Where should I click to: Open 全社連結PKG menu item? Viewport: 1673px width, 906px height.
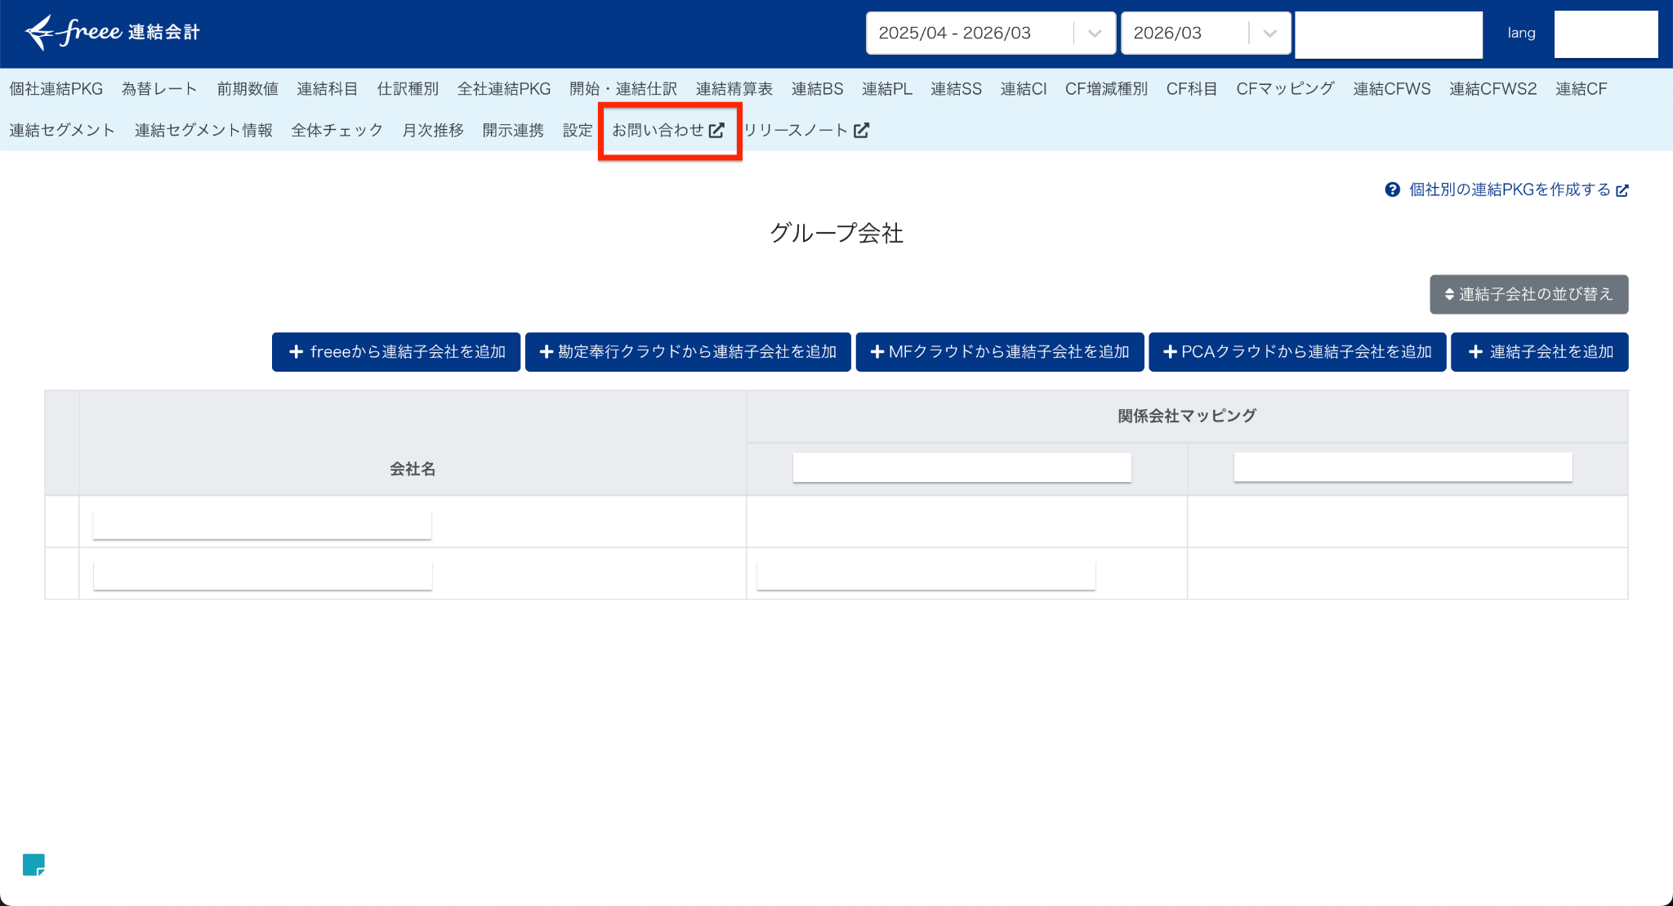(x=504, y=89)
